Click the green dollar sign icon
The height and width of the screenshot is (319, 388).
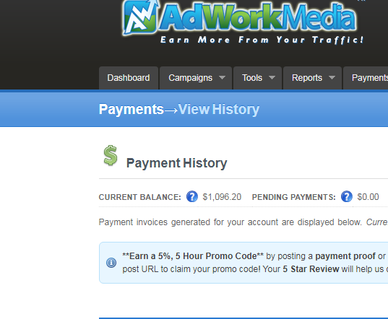pyautogui.click(x=111, y=155)
